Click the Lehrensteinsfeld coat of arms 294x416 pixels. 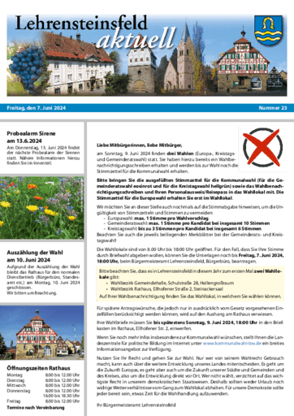[268, 30]
